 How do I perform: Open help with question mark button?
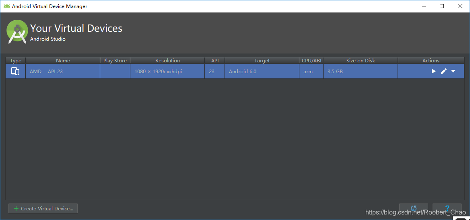pyautogui.click(x=447, y=208)
